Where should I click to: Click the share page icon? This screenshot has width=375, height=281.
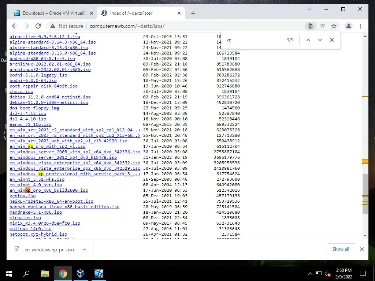click(322, 26)
